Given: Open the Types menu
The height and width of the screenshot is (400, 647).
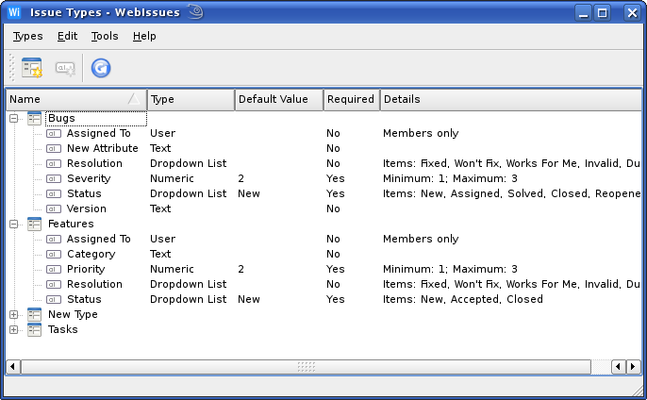Looking at the screenshot, I should point(27,36).
